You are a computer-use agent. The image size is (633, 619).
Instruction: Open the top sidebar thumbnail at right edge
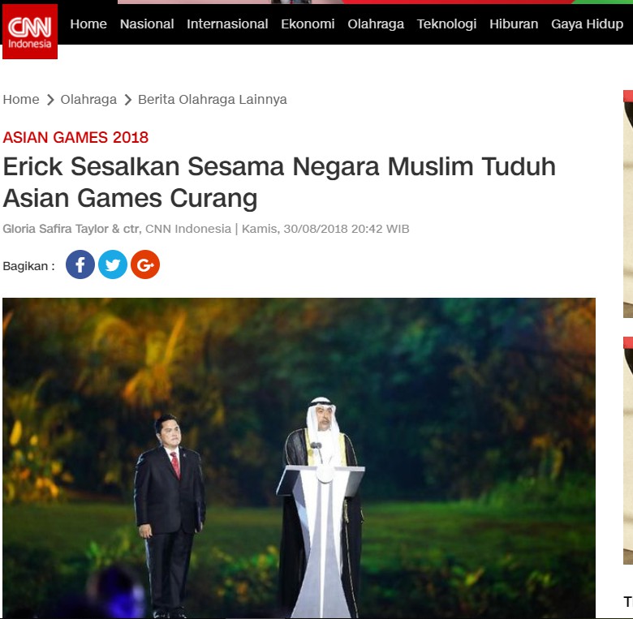pyautogui.click(x=628, y=204)
